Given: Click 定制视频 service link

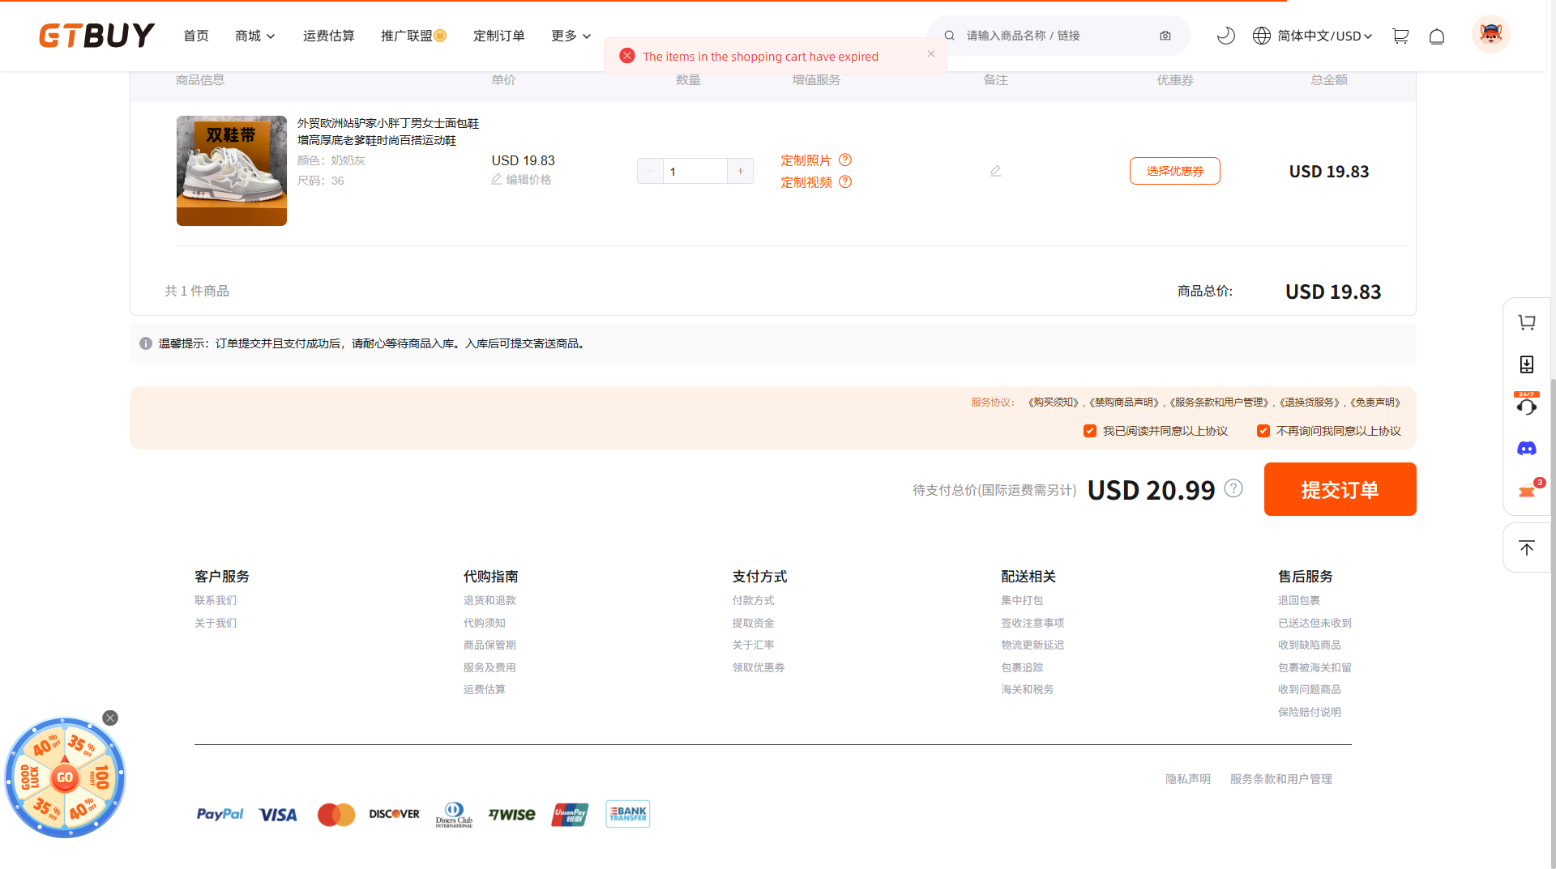Looking at the screenshot, I should [806, 182].
